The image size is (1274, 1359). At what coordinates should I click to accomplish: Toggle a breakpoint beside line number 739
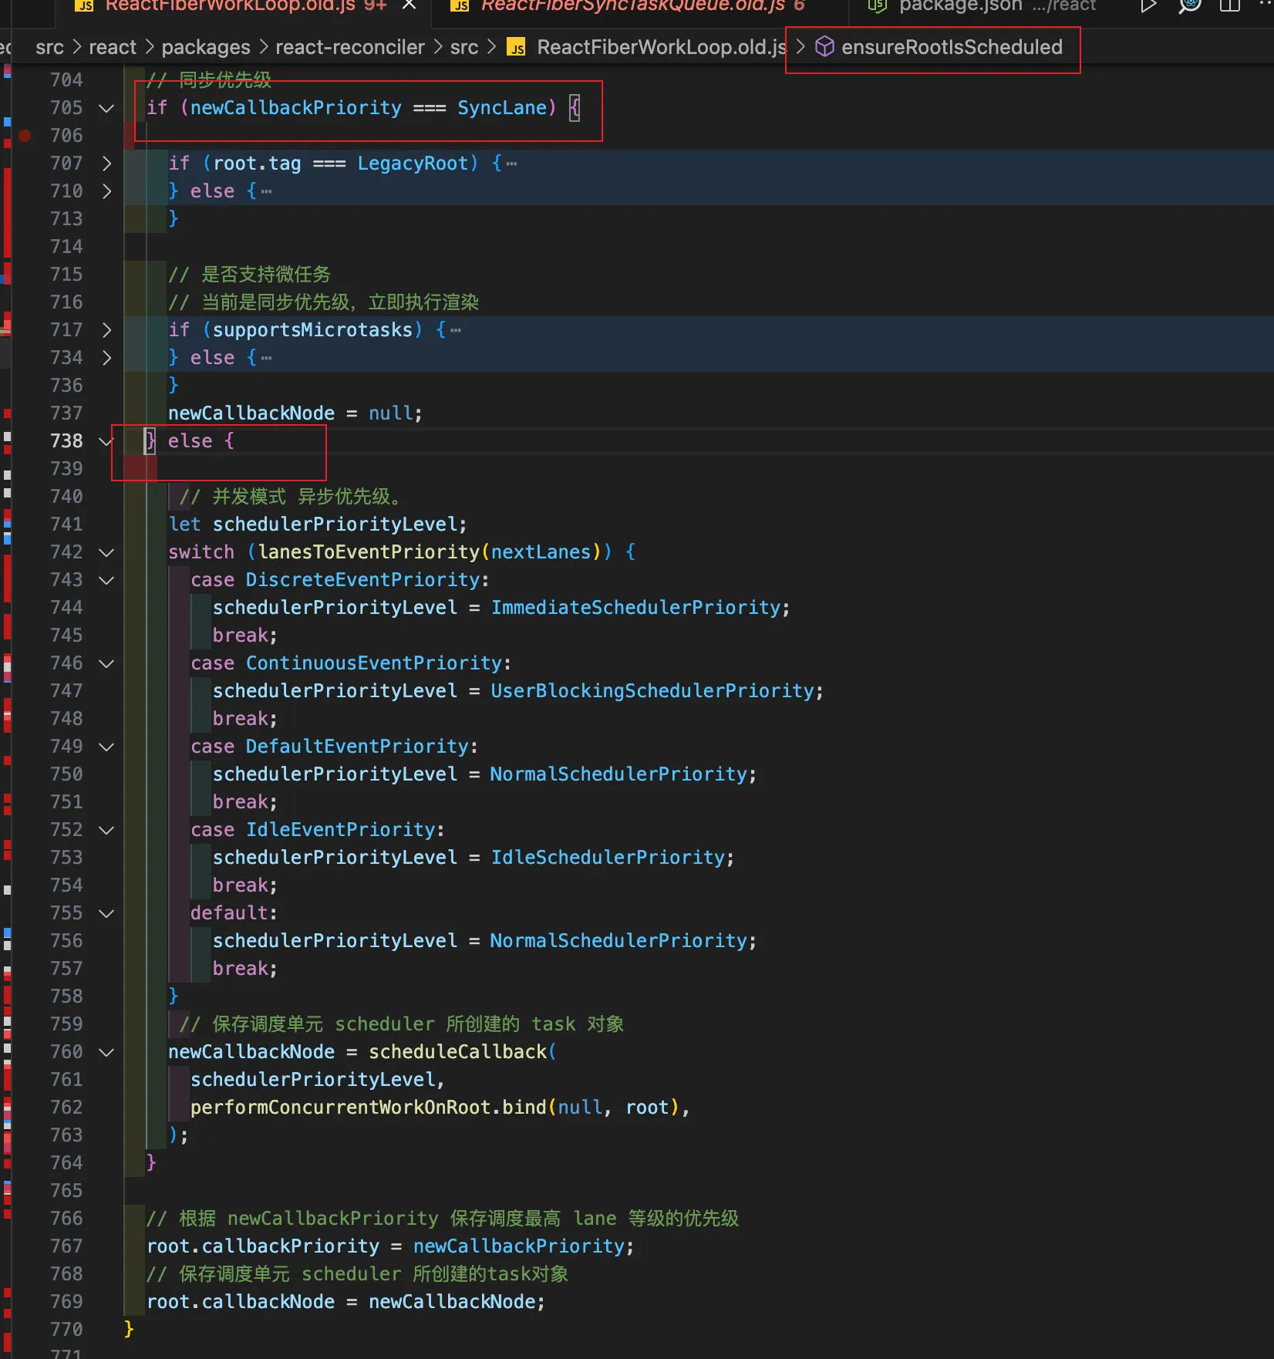point(25,469)
